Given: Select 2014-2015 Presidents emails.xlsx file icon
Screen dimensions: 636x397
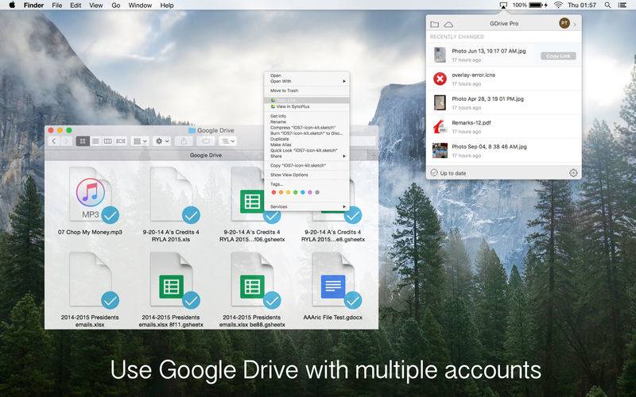Looking at the screenshot, I should coord(91,280).
